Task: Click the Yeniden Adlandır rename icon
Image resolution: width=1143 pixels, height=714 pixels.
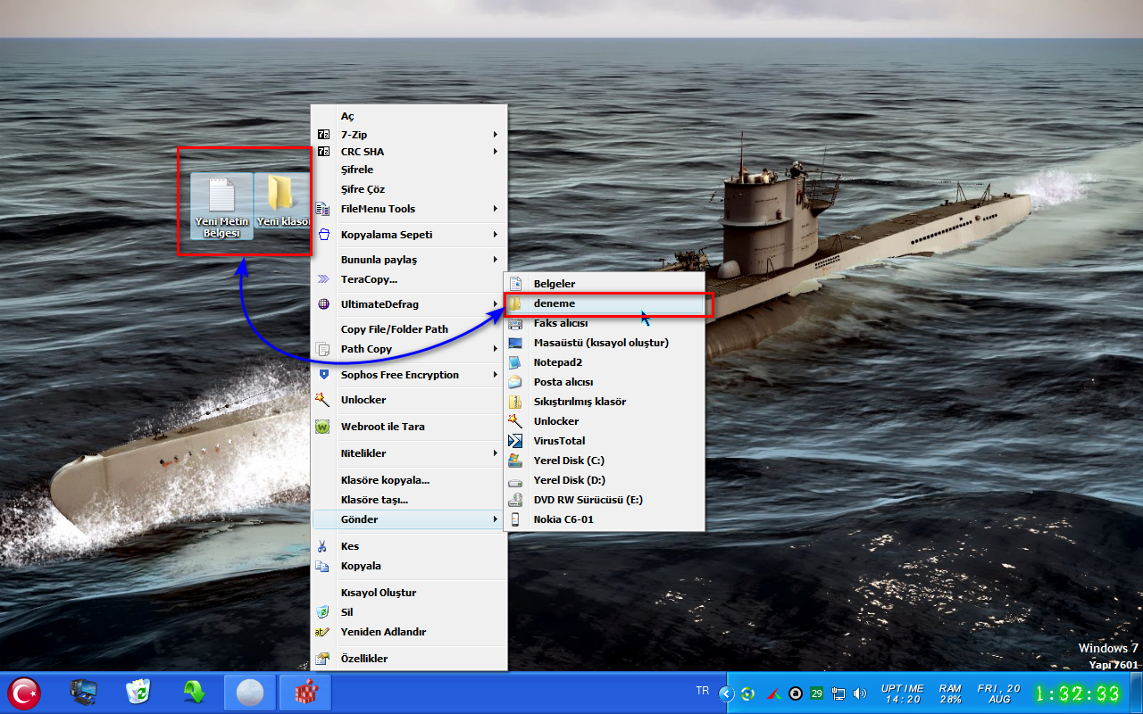Action: tap(323, 632)
